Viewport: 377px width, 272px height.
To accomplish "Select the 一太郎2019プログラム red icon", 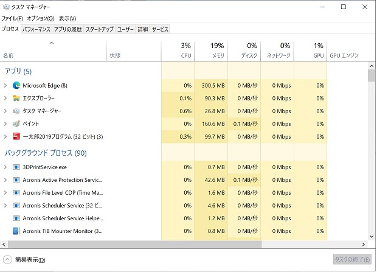I will (16, 136).
